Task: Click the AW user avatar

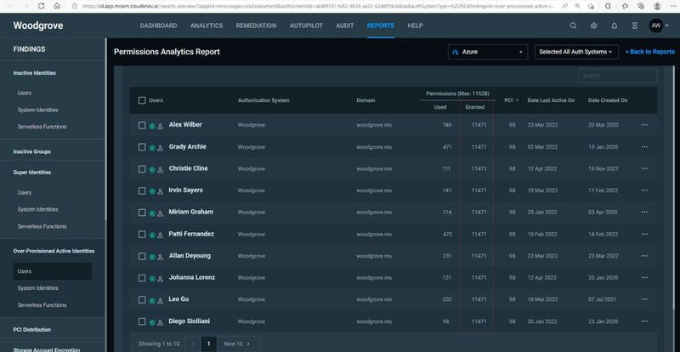Action: coord(657,26)
